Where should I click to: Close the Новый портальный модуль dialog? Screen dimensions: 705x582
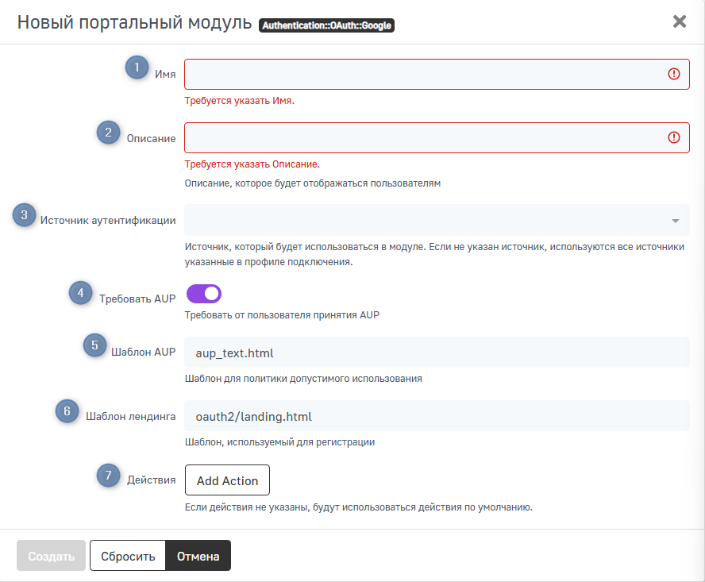[680, 21]
